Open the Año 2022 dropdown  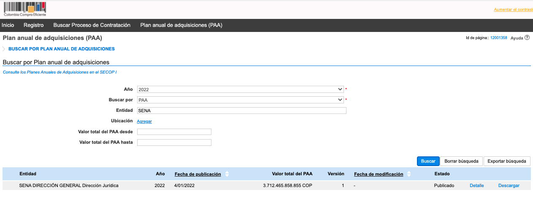coord(241,89)
